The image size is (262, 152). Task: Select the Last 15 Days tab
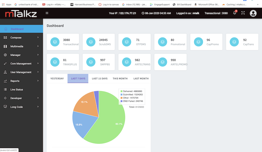100,79
